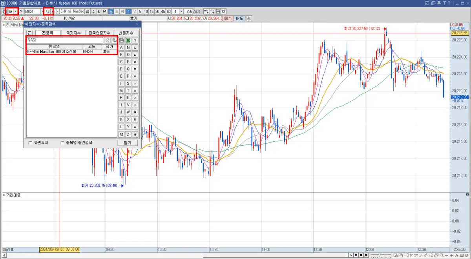Viewport: 471px width, 259px height.
Task: Click the letter Z filter key
Action: click(x=128, y=134)
